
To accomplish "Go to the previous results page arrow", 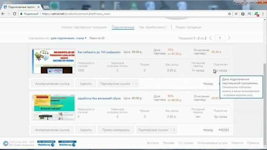I will tap(211, 38).
